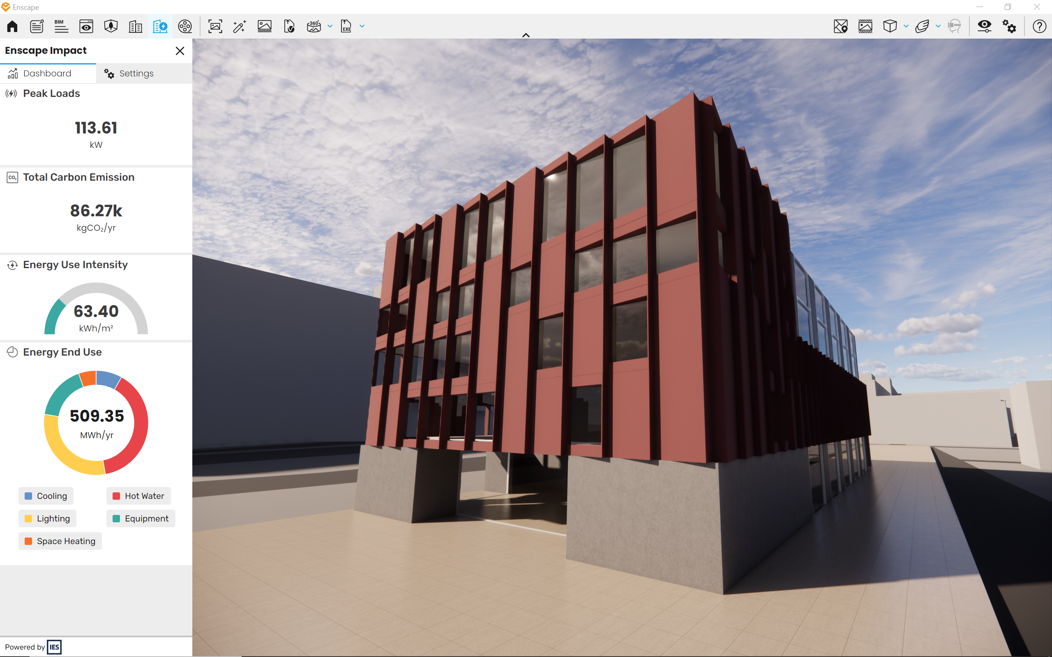Click the 360 panorama render icon

pos(314,27)
